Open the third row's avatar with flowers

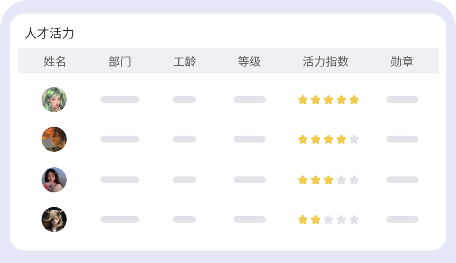(x=54, y=180)
